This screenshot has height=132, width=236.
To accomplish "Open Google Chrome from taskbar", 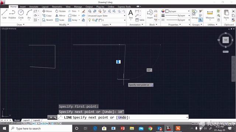I will coord(150,128).
